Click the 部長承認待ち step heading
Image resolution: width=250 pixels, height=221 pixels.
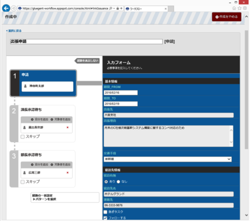31,155
